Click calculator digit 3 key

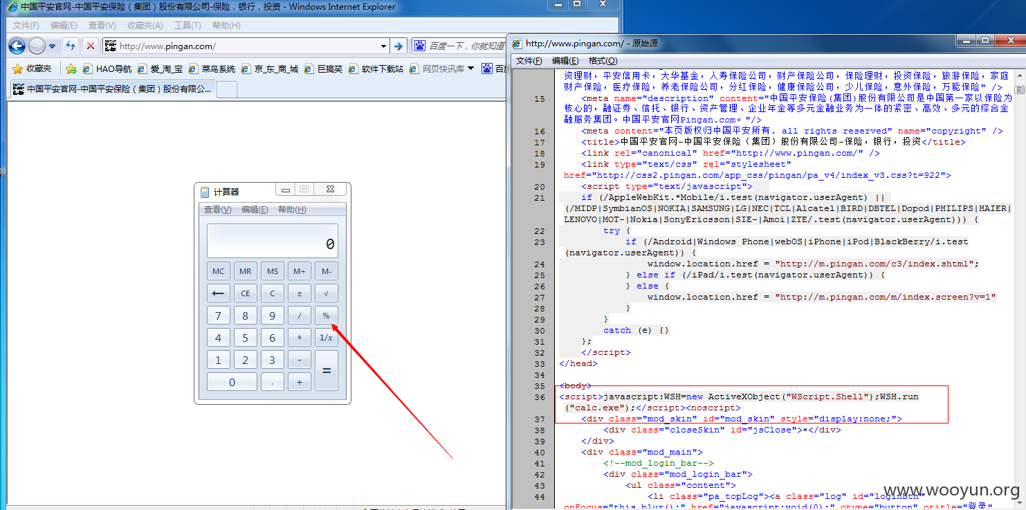(x=273, y=360)
